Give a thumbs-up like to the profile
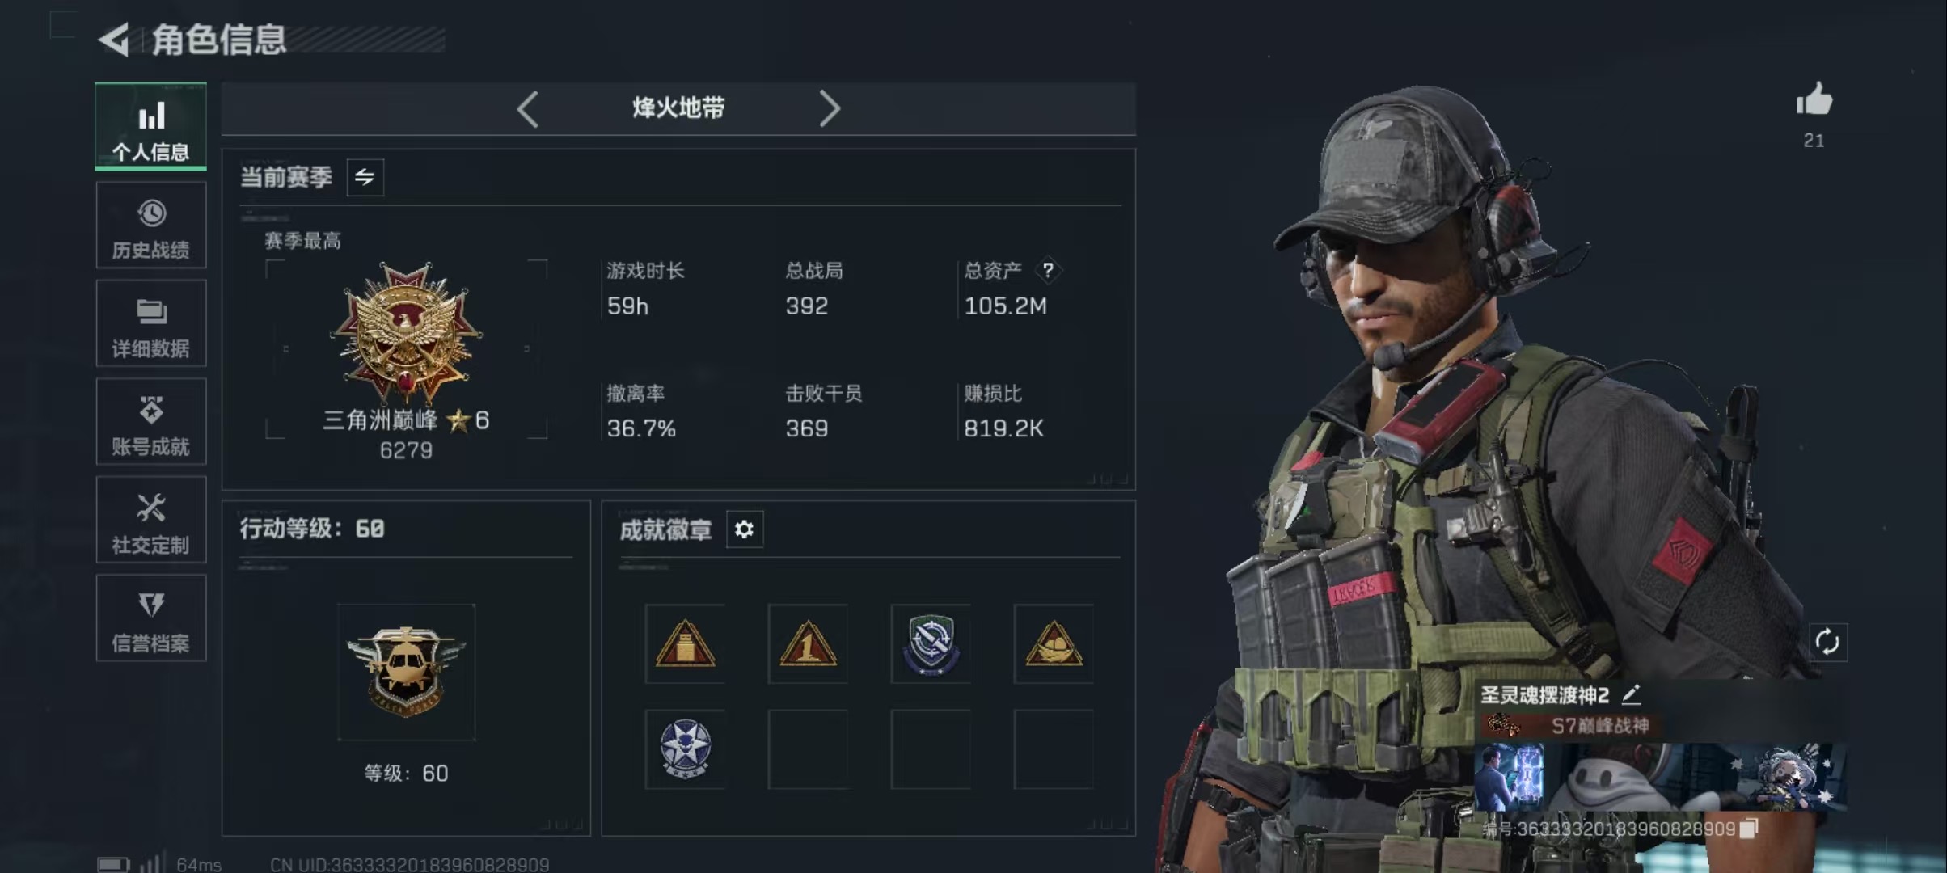The height and width of the screenshot is (873, 1947). tap(1814, 100)
